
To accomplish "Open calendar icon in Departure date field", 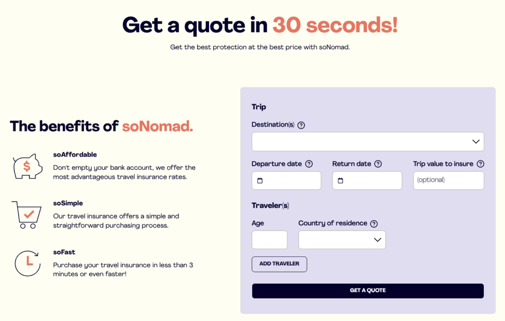I will click(260, 181).
